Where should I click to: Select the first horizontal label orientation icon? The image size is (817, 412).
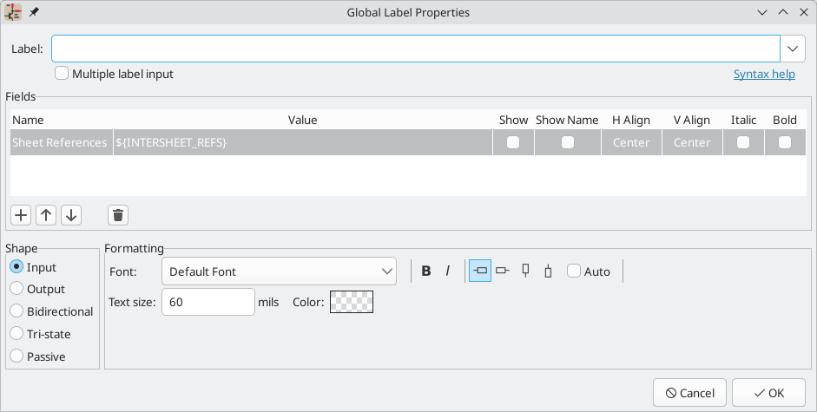tap(480, 271)
